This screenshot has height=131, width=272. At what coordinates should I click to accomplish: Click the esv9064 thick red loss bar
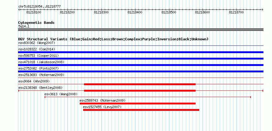pyautogui.click(x=140, y=84)
